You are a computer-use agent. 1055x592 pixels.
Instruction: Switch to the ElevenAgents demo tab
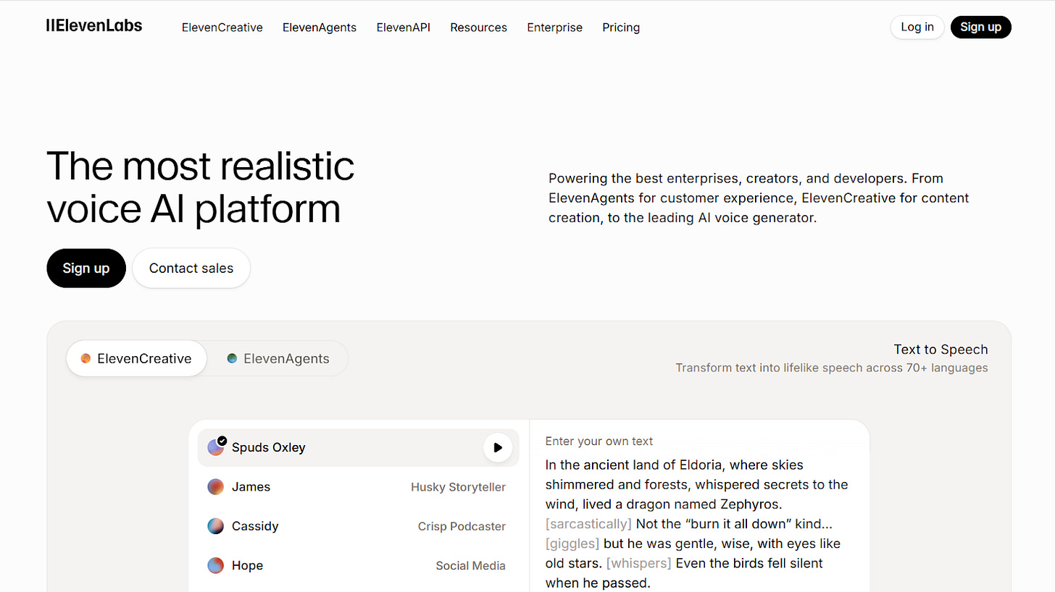pyautogui.click(x=278, y=358)
